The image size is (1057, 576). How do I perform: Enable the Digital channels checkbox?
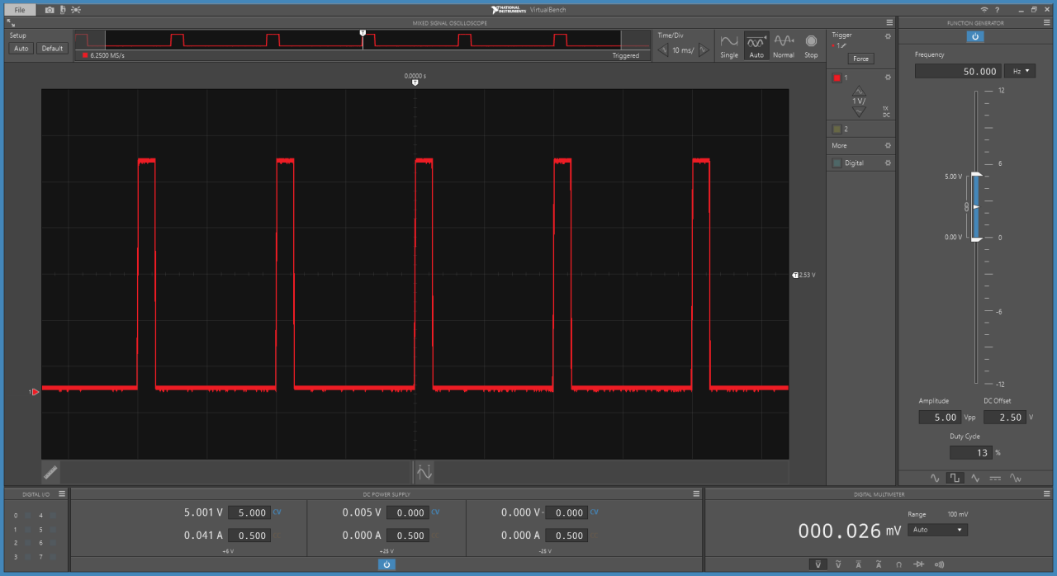837,163
